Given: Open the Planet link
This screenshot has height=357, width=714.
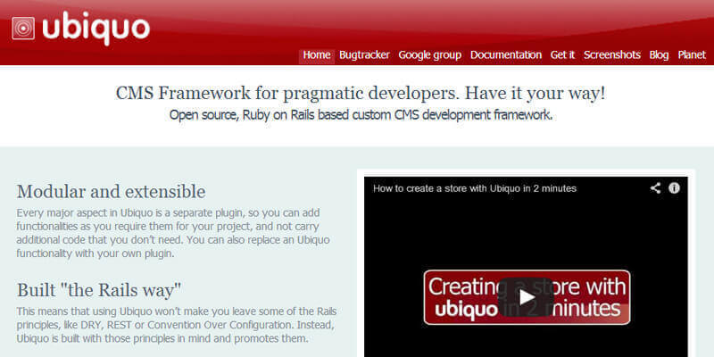Looking at the screenshot, I should click(692, 55).
